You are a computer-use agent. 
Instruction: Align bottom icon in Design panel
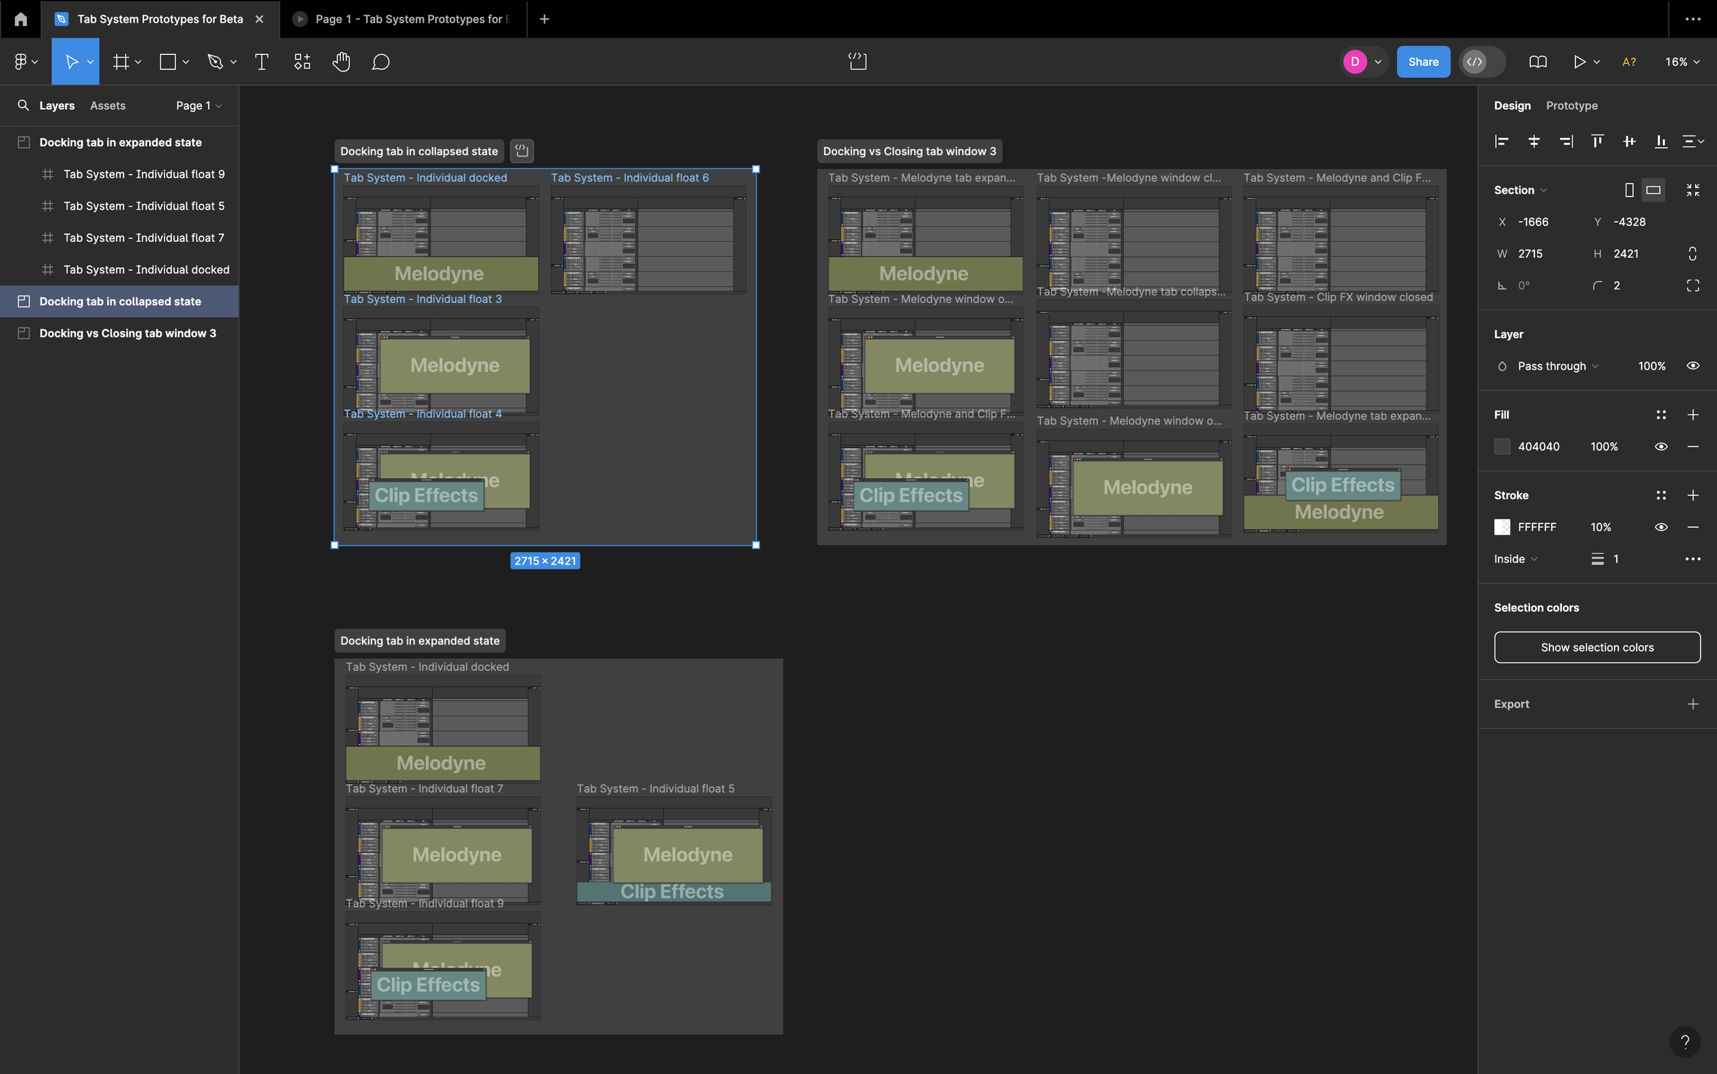(x=1661, y=142)
